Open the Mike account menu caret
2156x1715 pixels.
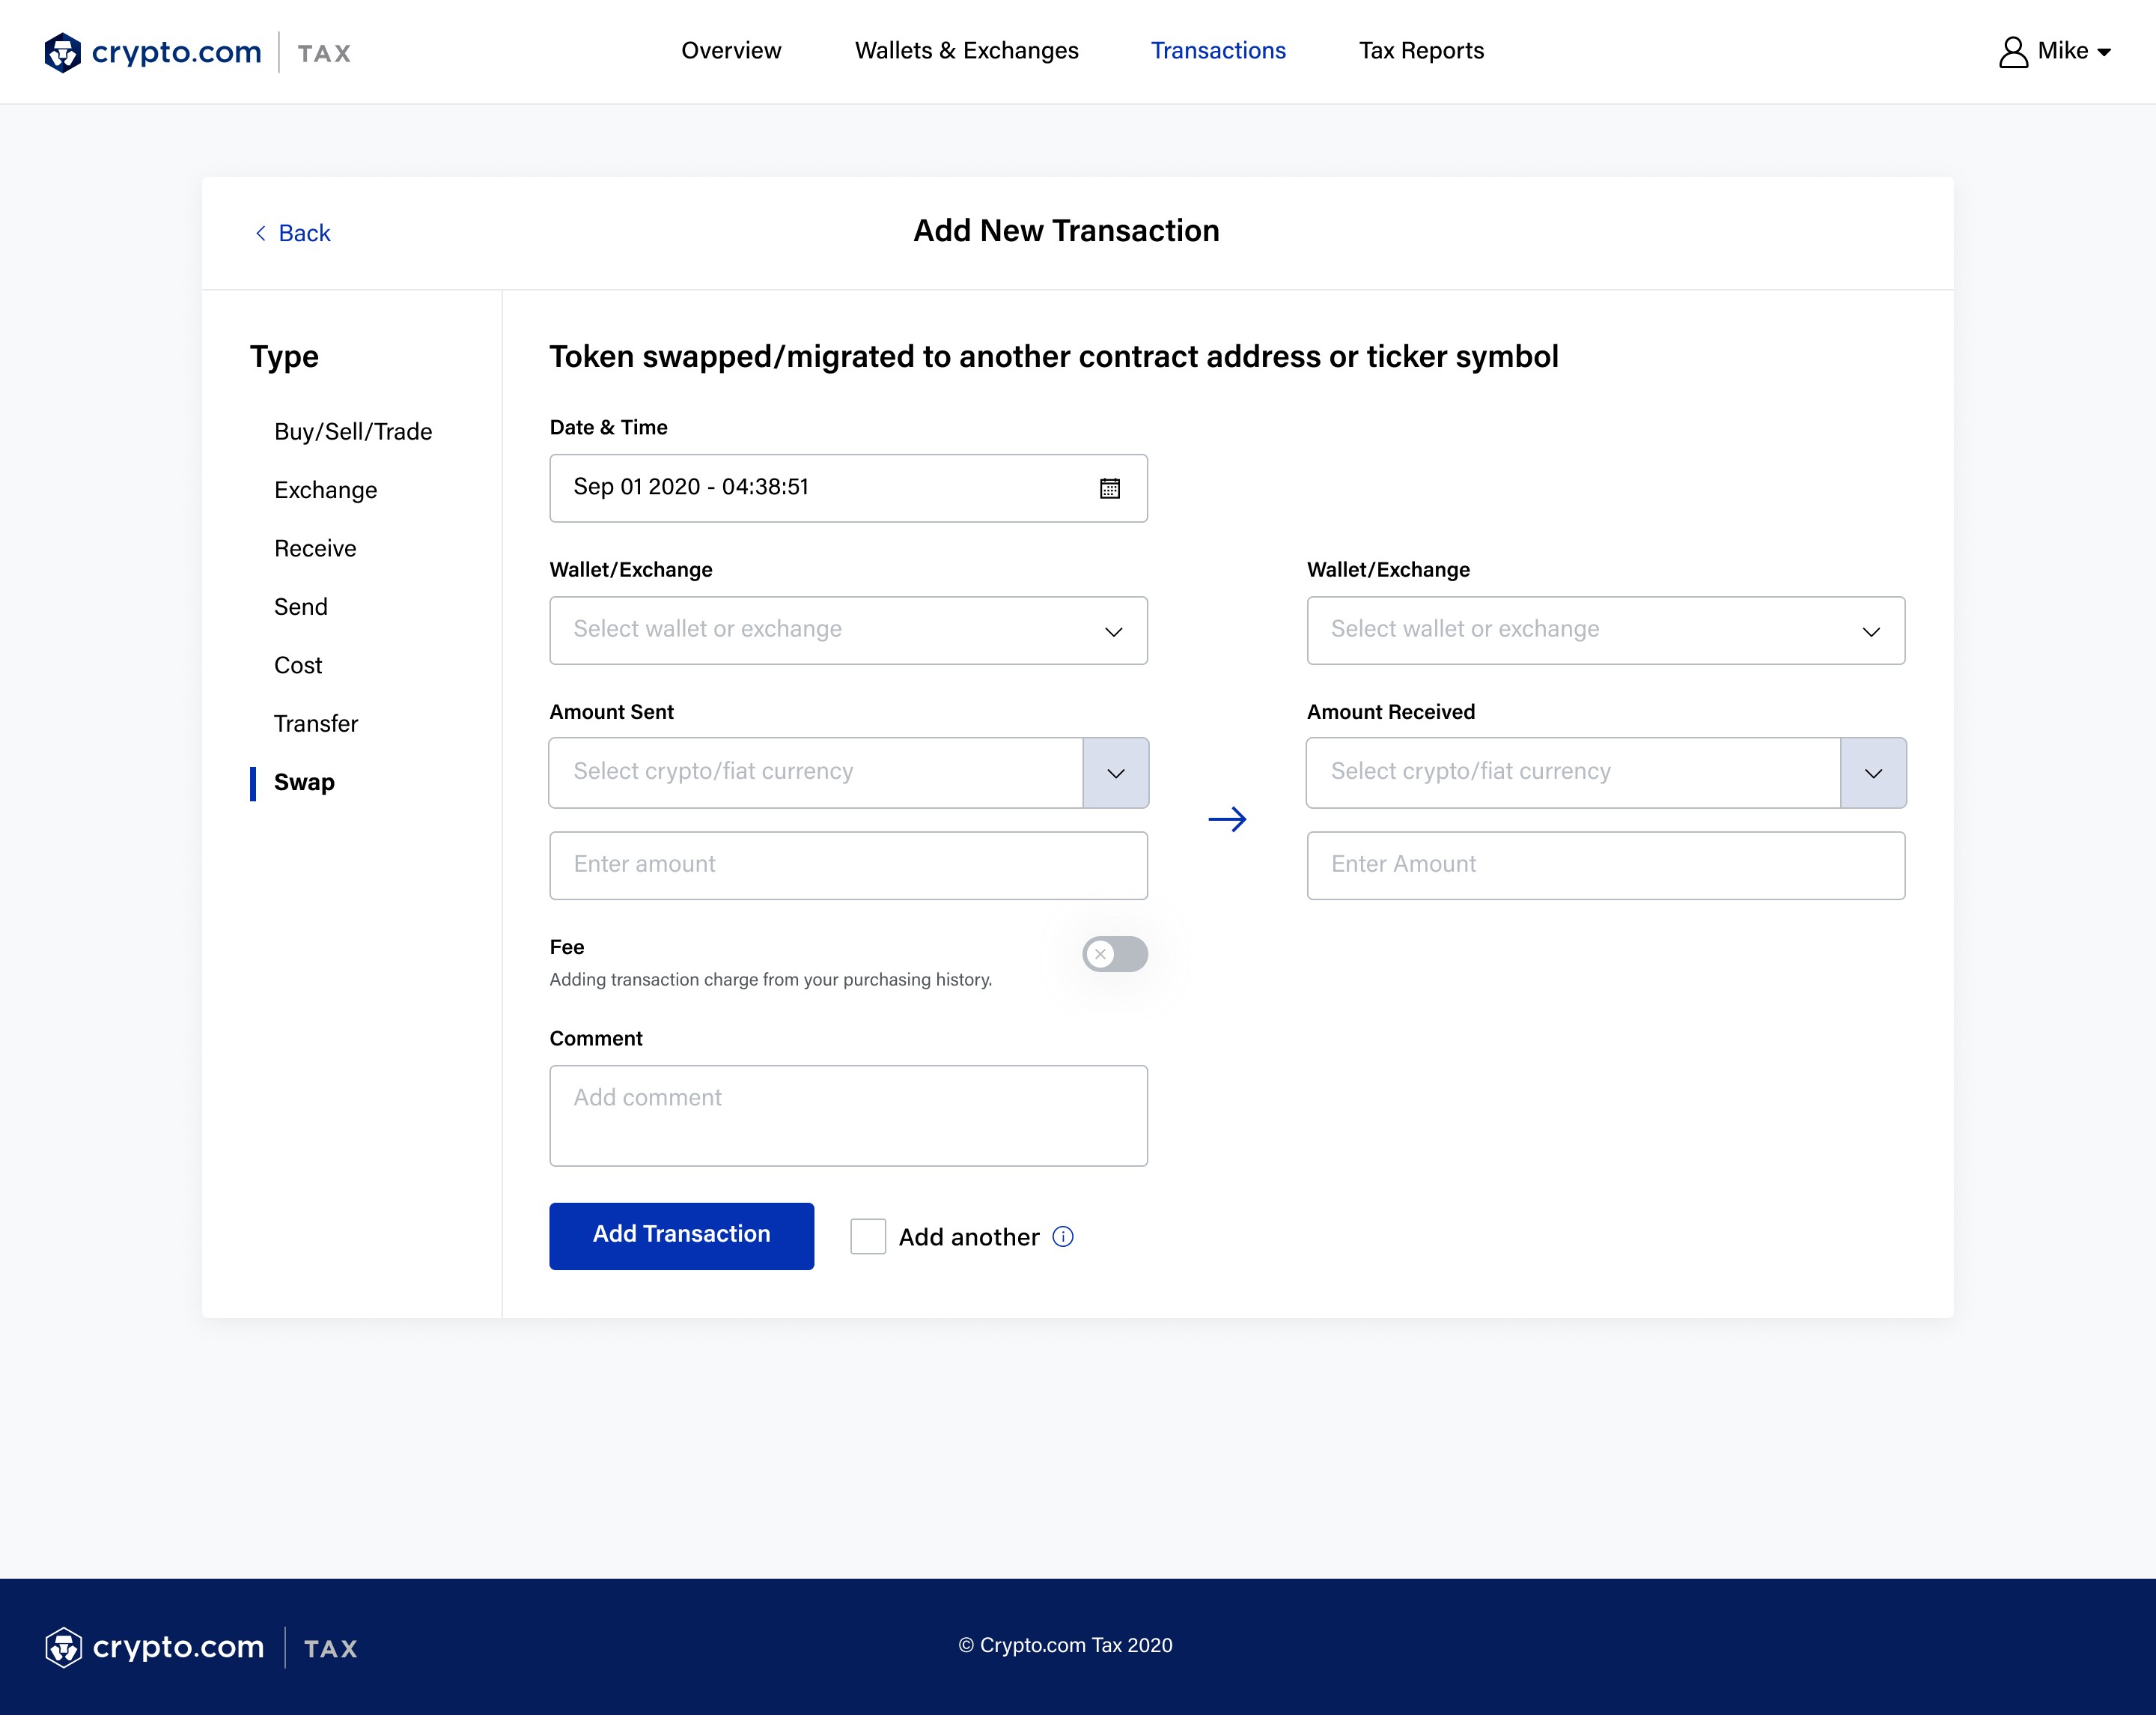coord(2104,53)
